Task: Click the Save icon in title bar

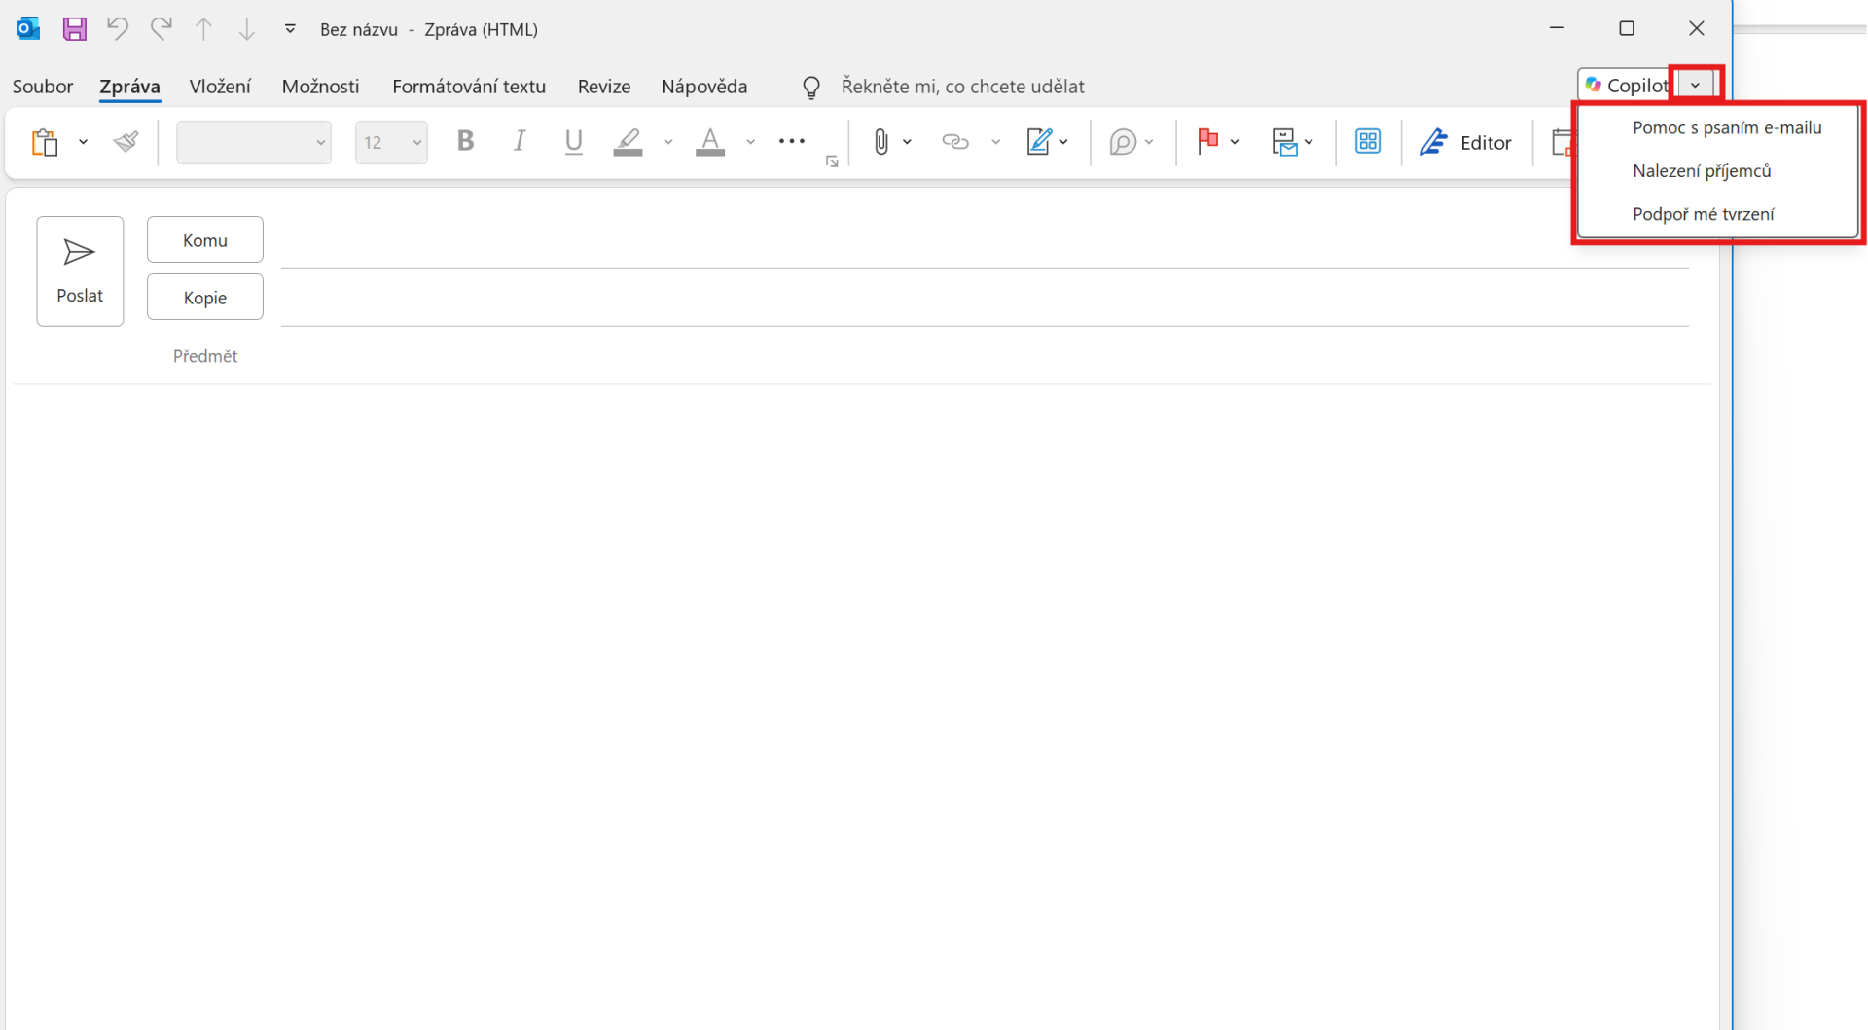Action: pyautogui.click(x=74, y=29)
